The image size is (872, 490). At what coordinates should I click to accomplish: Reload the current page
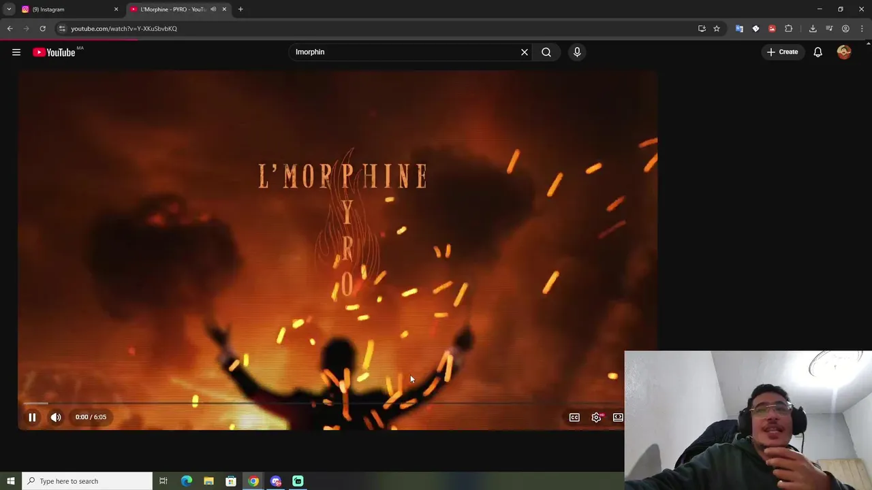coord(42,29)
